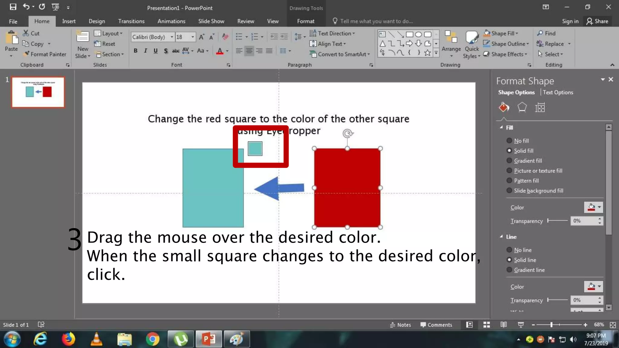Click the Format Painter brush
619x348 pixels.
point(27,54)
